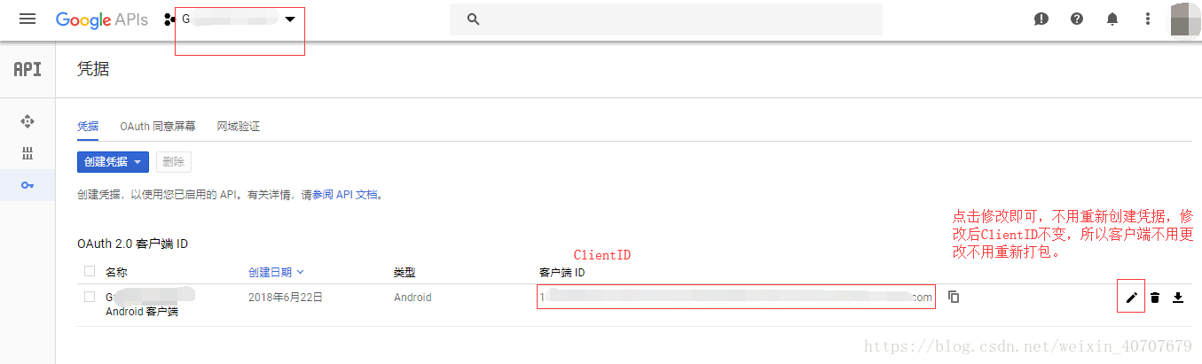Open the three-dot more options menu
The width and height of the screenshot is (1202, 364).
point(1148,19)
